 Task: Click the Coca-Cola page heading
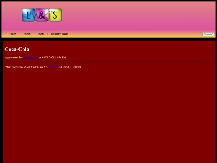[17, 49]
